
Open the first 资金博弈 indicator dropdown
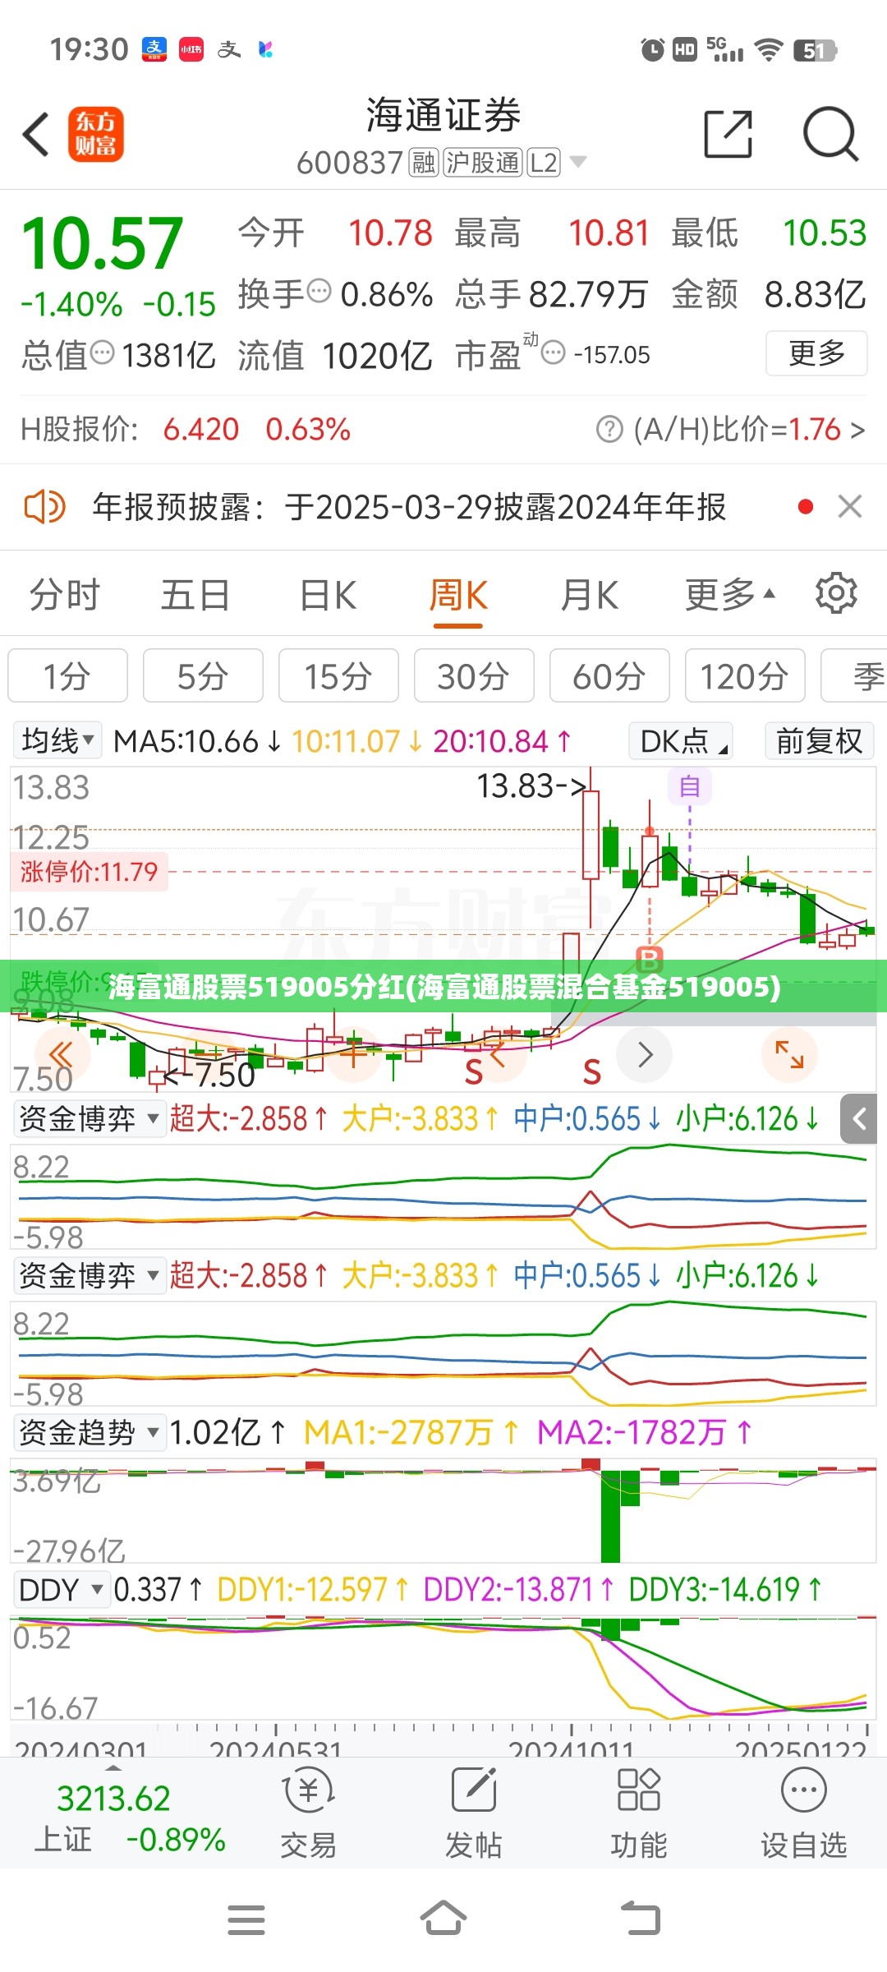click(x=90, y=1118)
